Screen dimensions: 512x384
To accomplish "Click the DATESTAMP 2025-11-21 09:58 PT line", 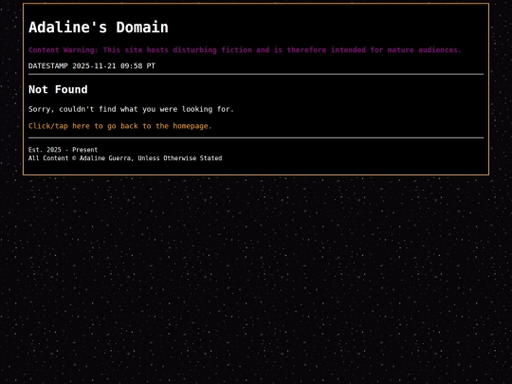I will (92, 66).
